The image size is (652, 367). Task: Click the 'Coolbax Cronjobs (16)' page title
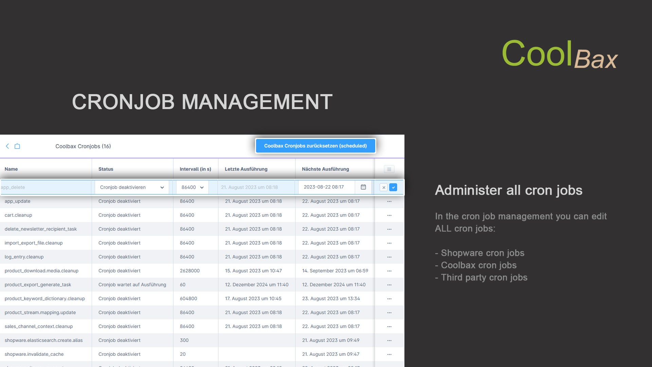[83, 146]
